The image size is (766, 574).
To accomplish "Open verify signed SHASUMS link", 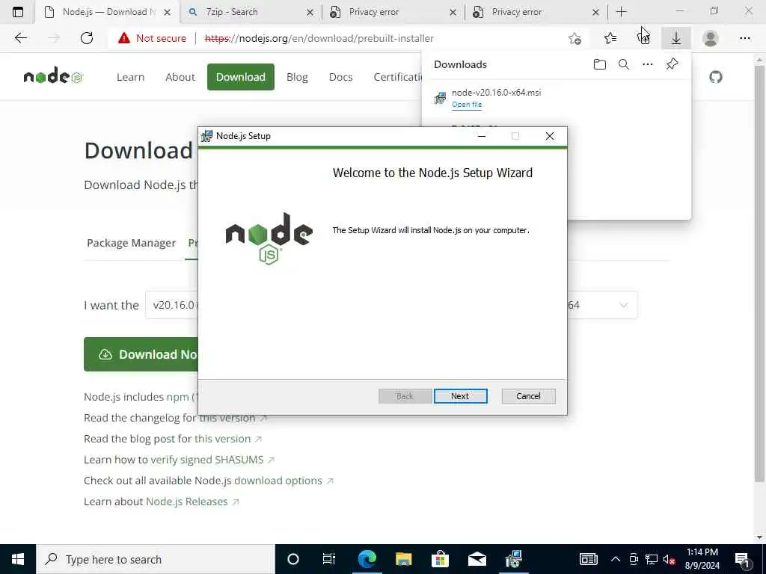I will click(x=212, y=460).
